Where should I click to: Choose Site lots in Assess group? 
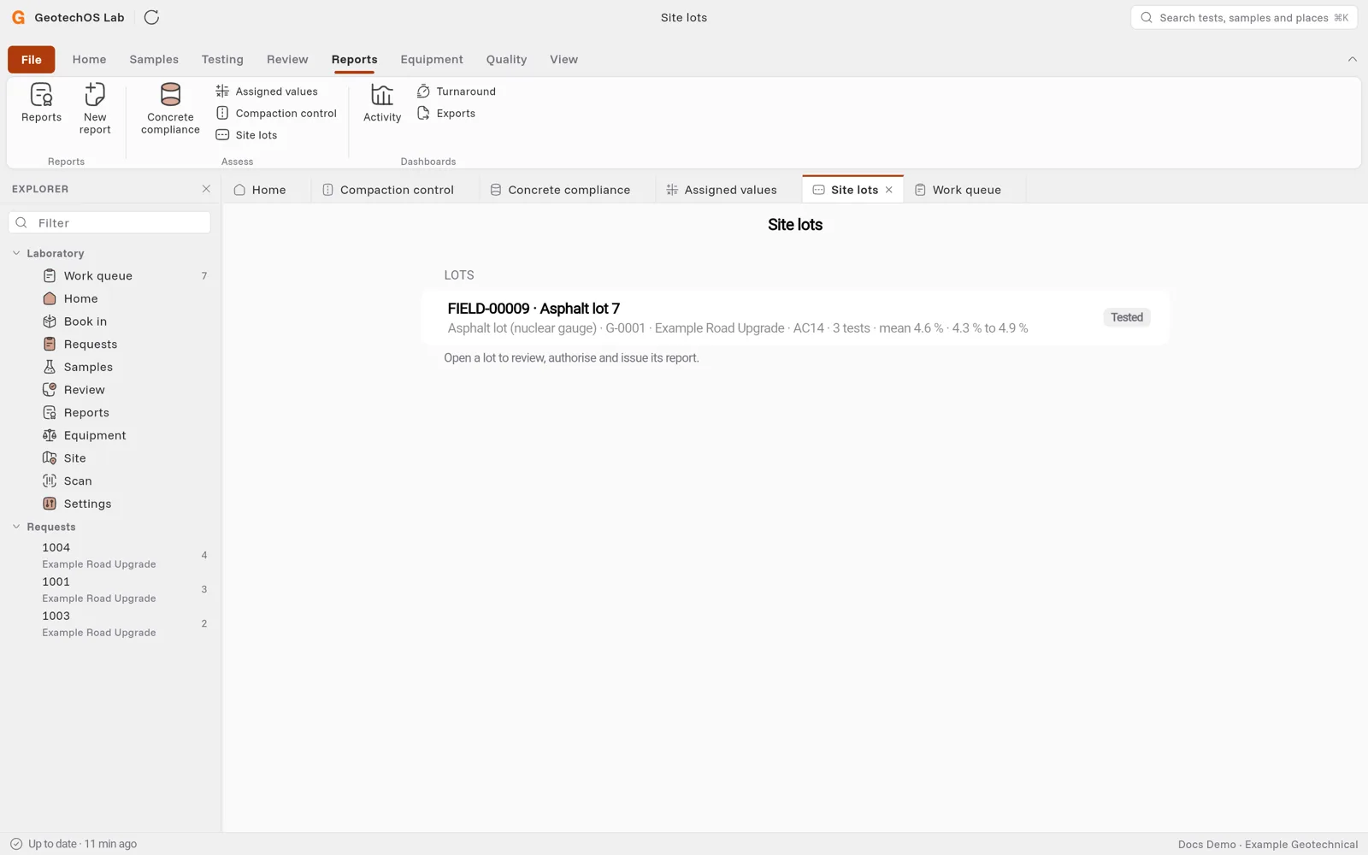pos(246,135)
